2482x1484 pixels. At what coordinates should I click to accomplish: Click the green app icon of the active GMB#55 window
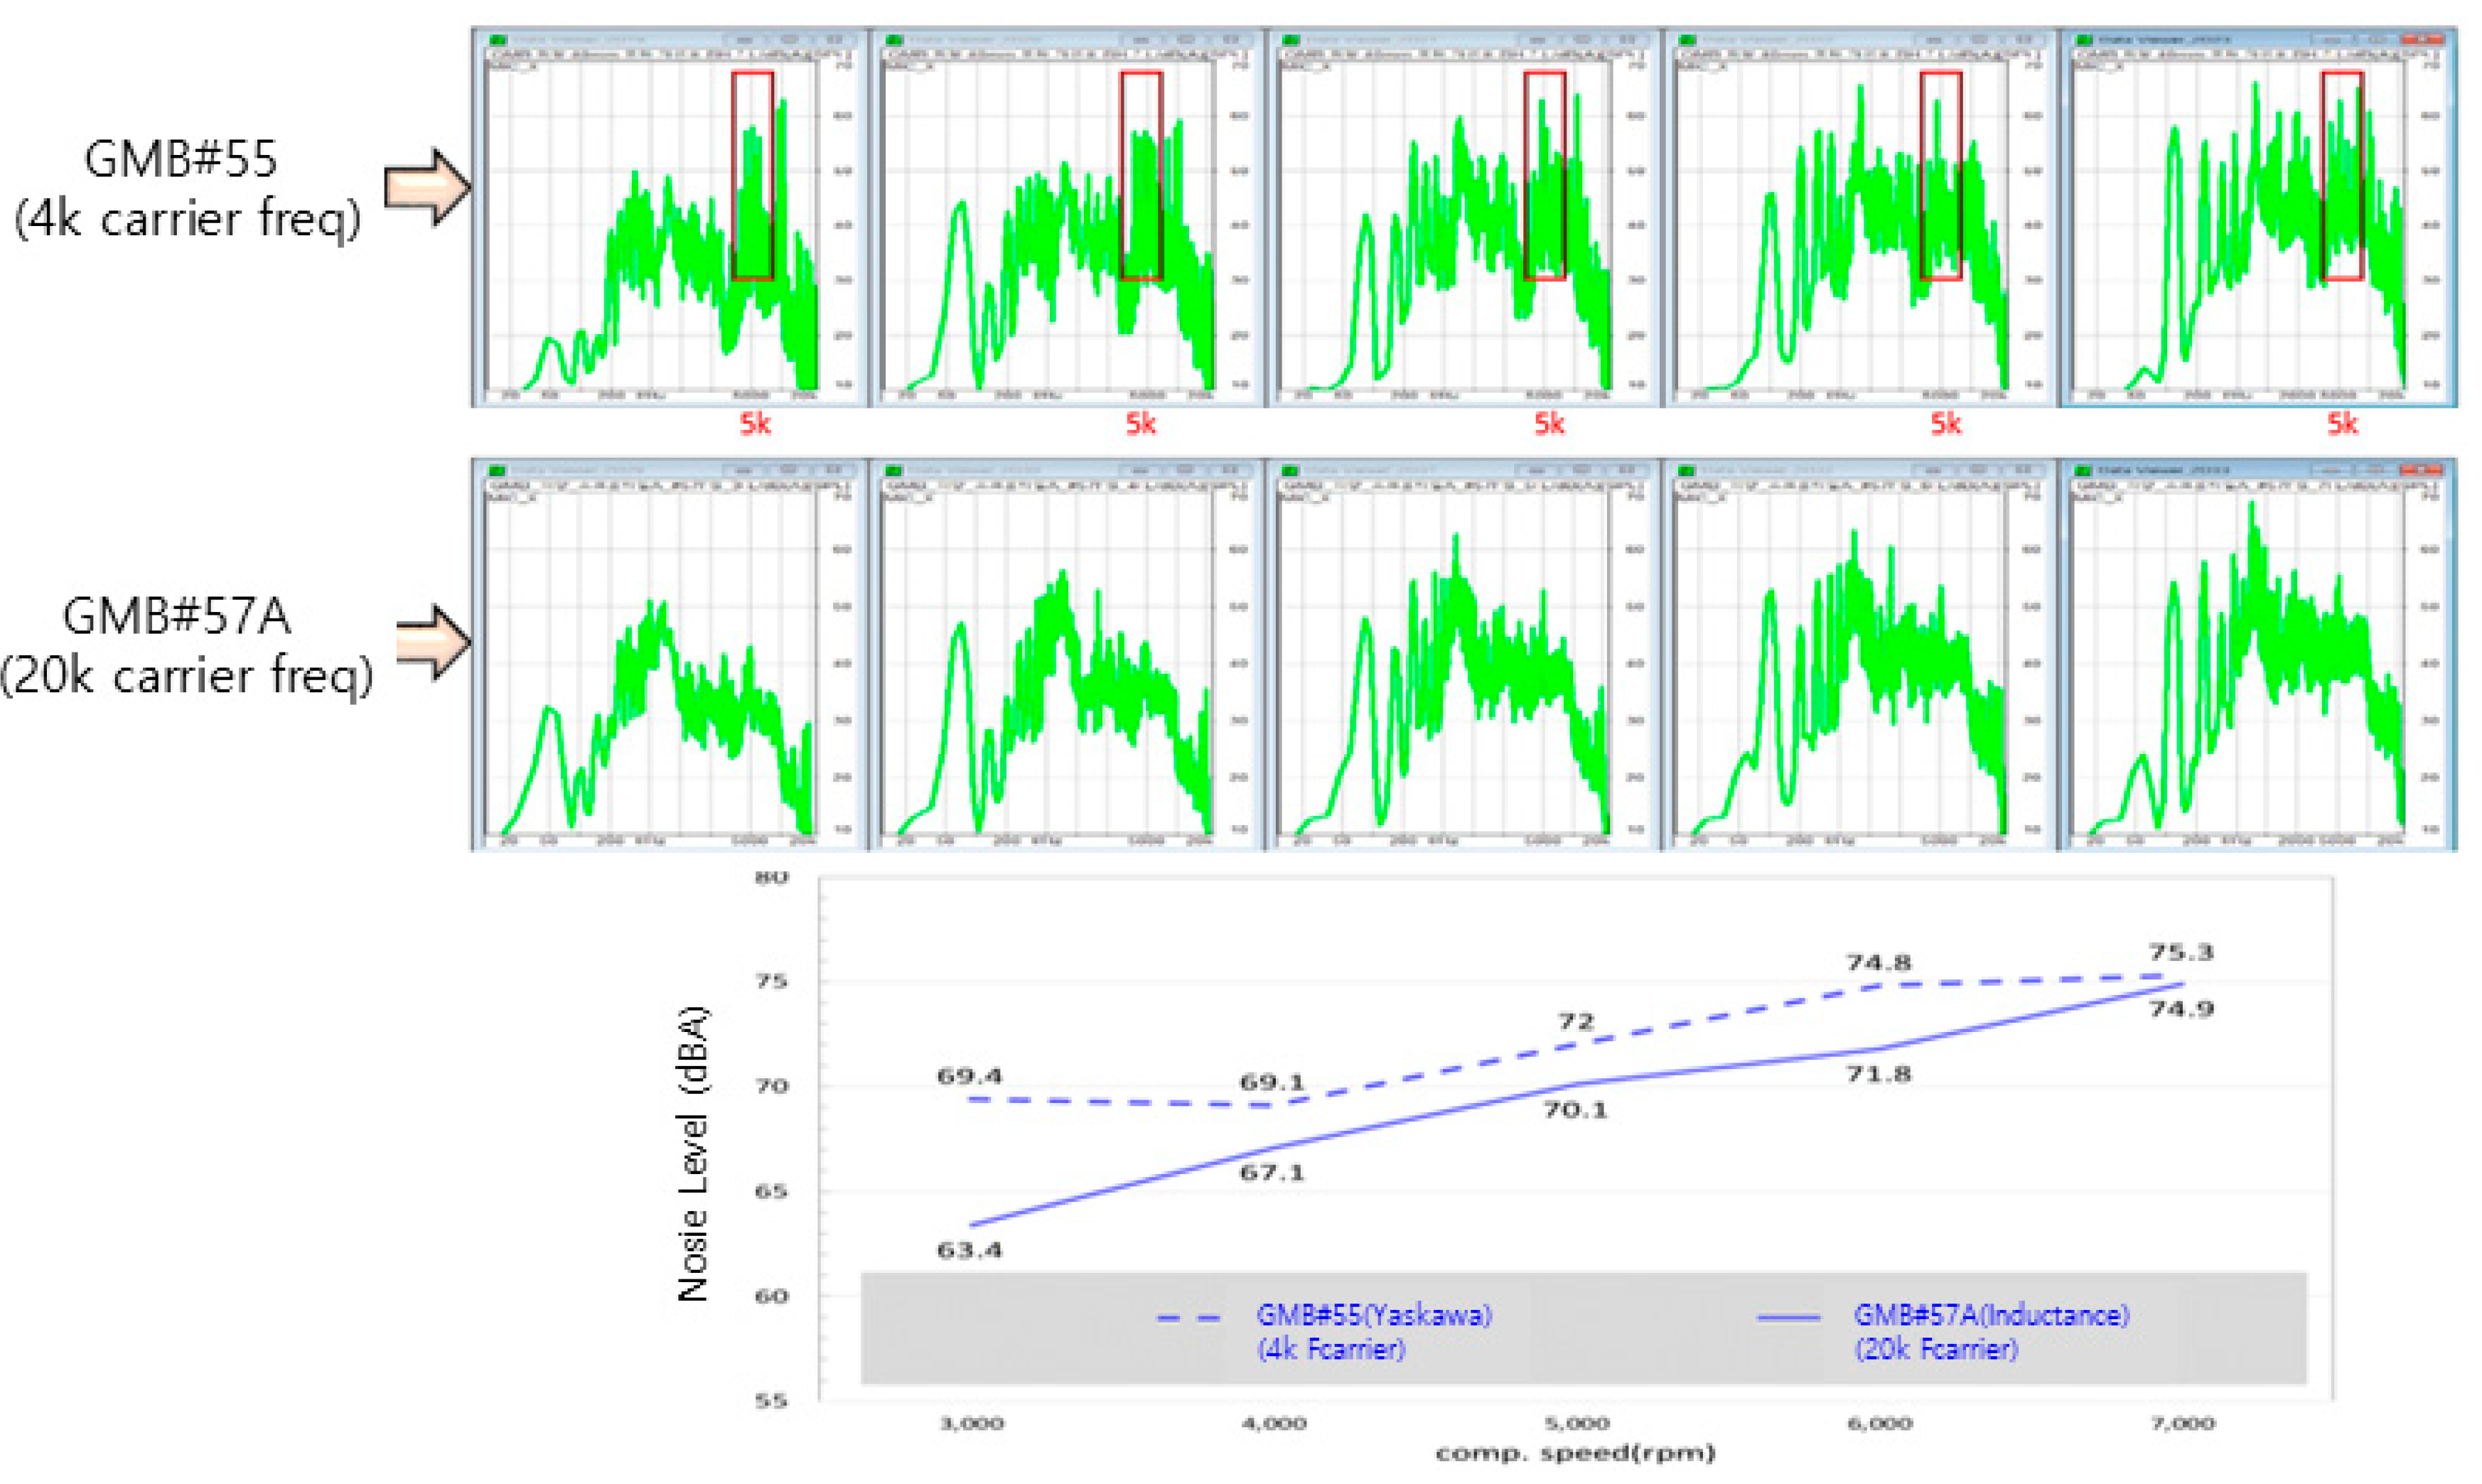[x=2085, y=40]
